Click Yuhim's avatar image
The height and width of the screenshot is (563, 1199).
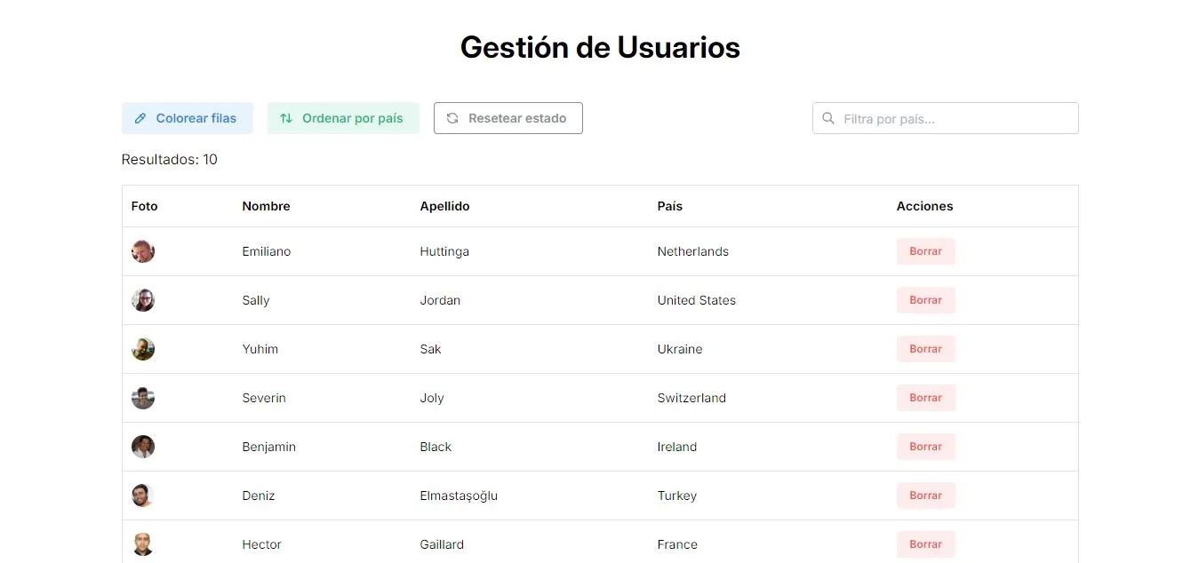pyautogui.click(x=142, y=349)
